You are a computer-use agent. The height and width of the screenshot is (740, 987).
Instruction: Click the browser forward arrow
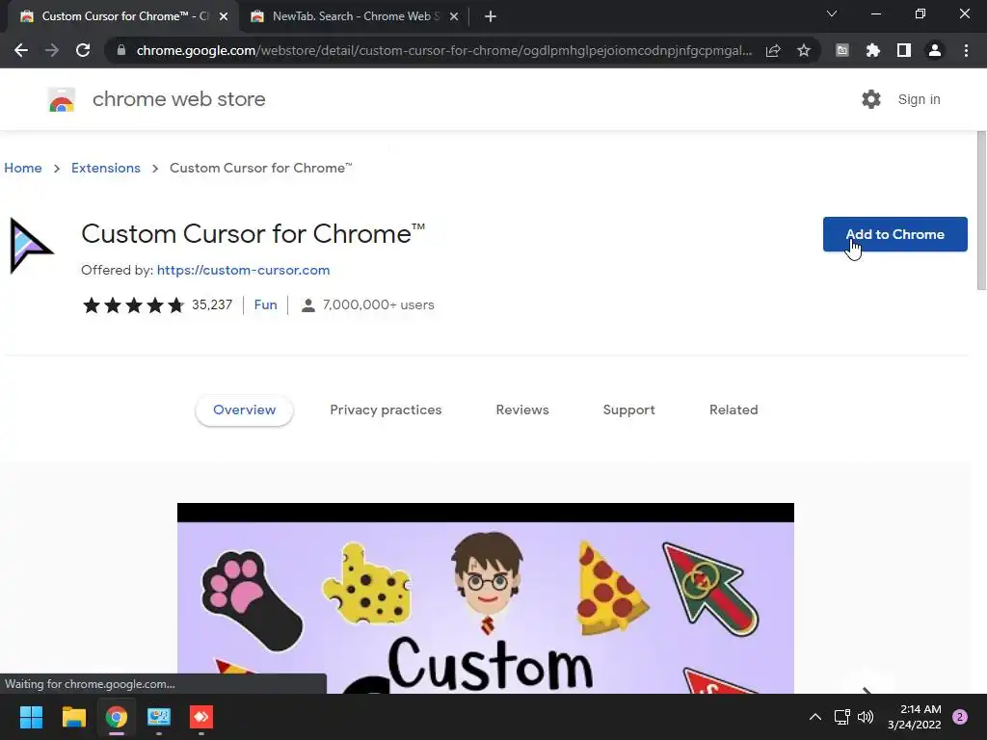pos(52,50)
